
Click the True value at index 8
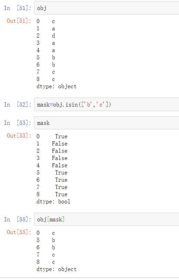tap(61, 194)
